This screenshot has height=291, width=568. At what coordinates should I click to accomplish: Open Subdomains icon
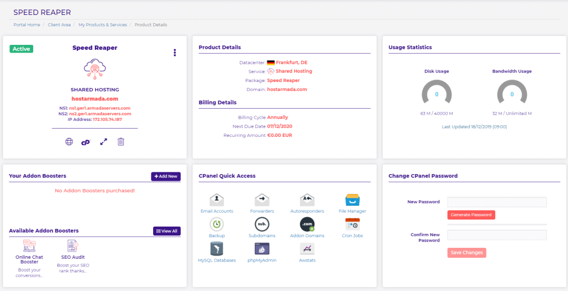pyautogui.click(x=262, y=224)
